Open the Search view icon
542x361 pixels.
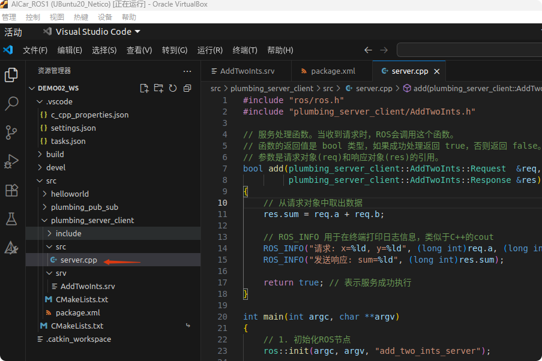coord(11,103)
